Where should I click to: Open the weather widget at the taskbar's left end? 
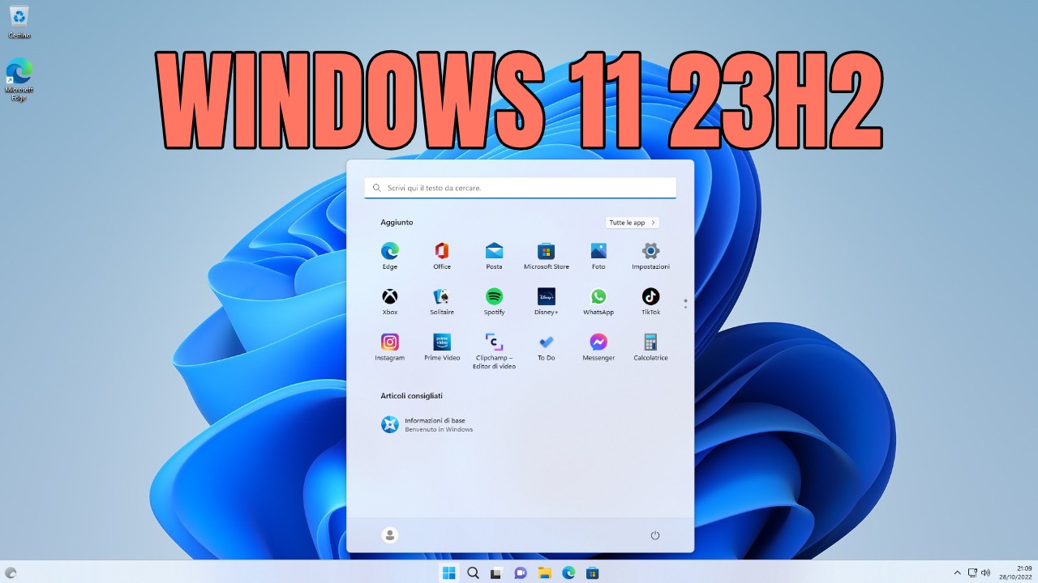pyautogui.click(x=11, y=572)
